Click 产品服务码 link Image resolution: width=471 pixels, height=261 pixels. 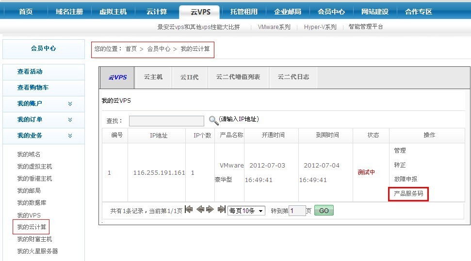point(408,194)
